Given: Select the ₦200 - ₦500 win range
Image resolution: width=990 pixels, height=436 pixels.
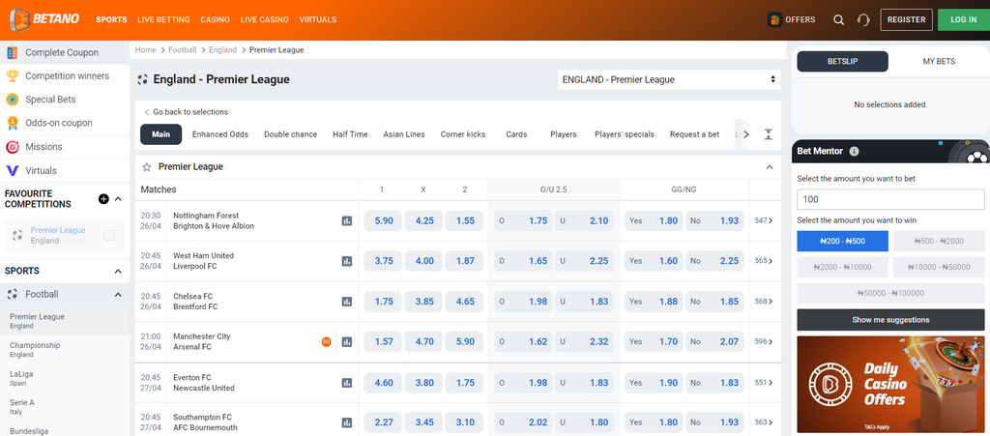Looking at the screenshot, I should pyautogui.click(x=842, y=241).
